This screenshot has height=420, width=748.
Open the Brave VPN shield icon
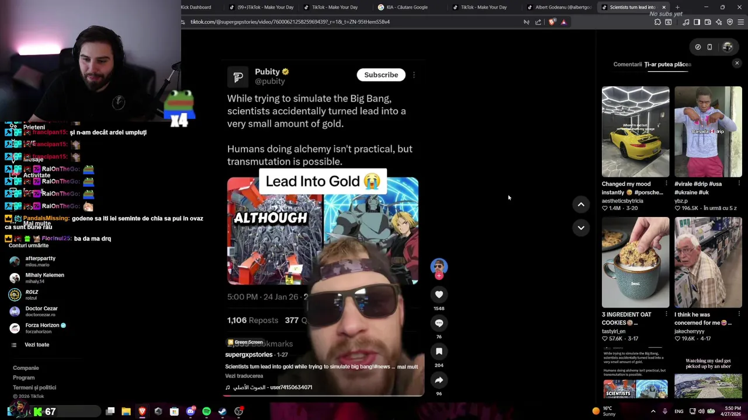(730, 22)
